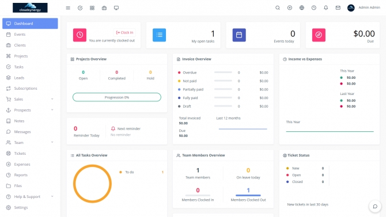
Task: Expand the Prospects submenu chevron
Action: click(x=52, y=110)
